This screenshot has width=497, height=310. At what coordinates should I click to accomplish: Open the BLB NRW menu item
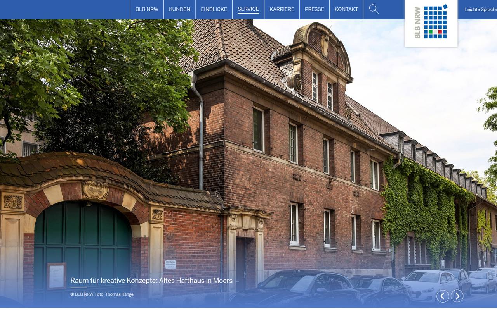(x=147, y=9)
